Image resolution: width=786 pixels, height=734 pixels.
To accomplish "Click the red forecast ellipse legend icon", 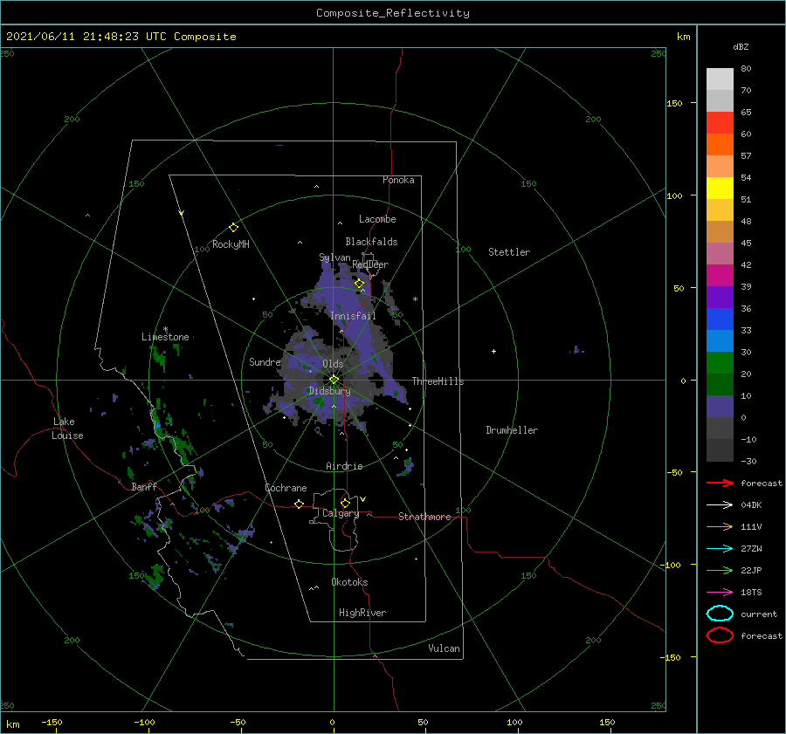I will pos(720,635).
